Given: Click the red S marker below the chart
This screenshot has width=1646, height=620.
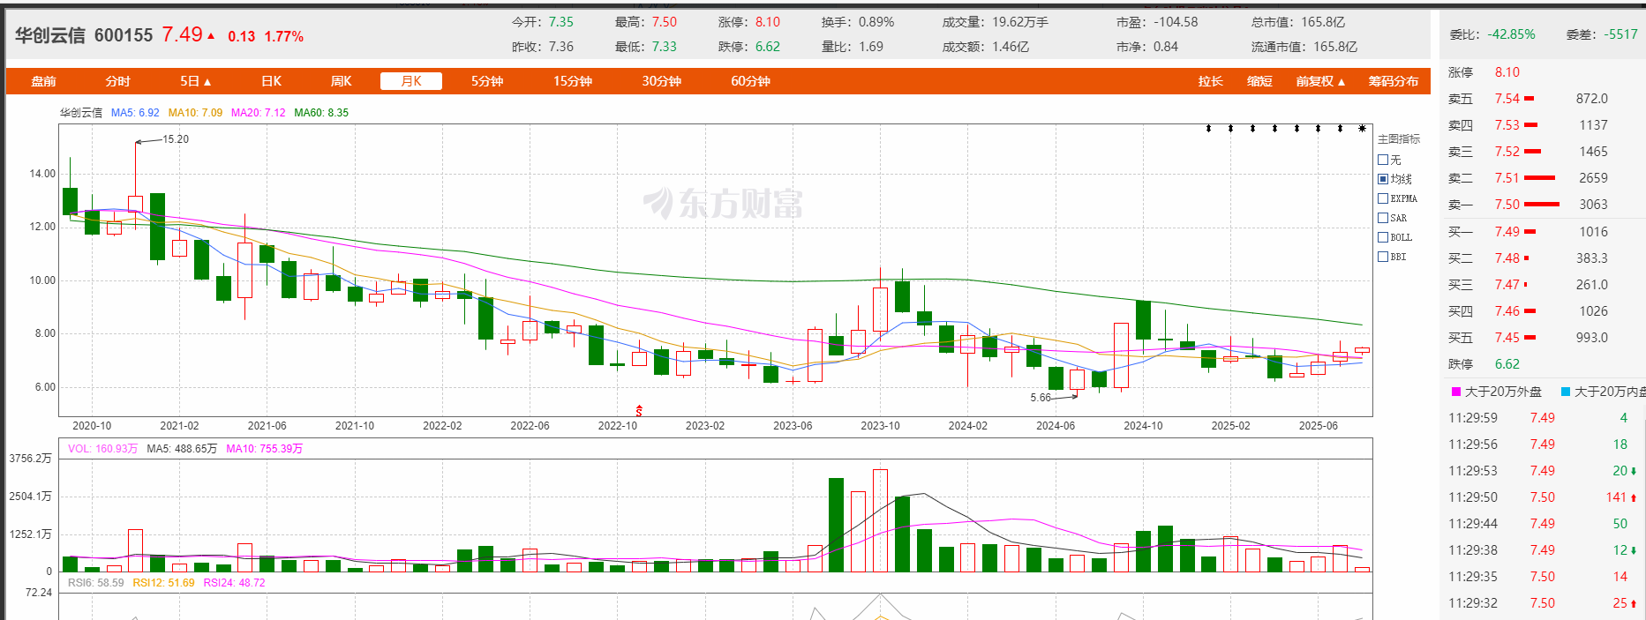Looking at the screenshot, I should pos(639,410).
